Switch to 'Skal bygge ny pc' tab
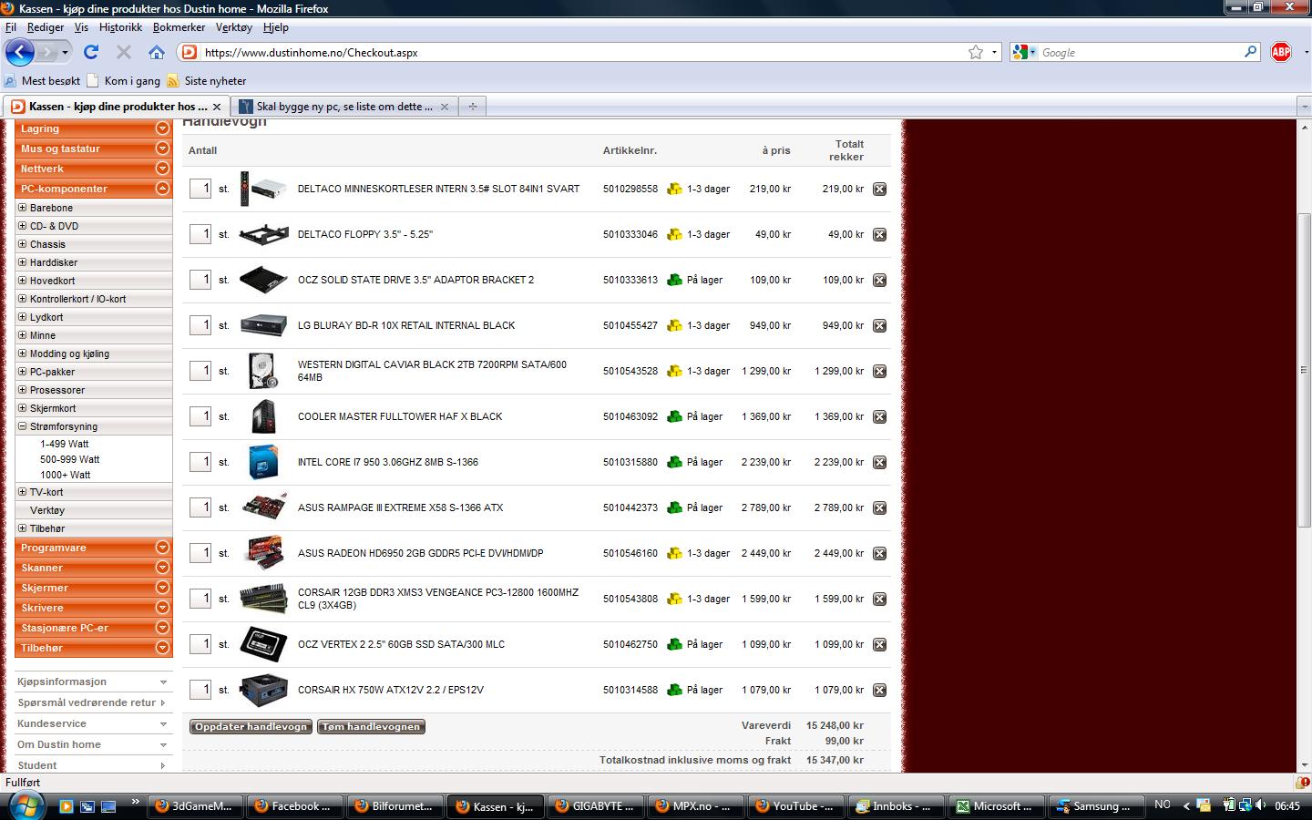Screen dimensions: 1312x820 [x=344, y=107]
